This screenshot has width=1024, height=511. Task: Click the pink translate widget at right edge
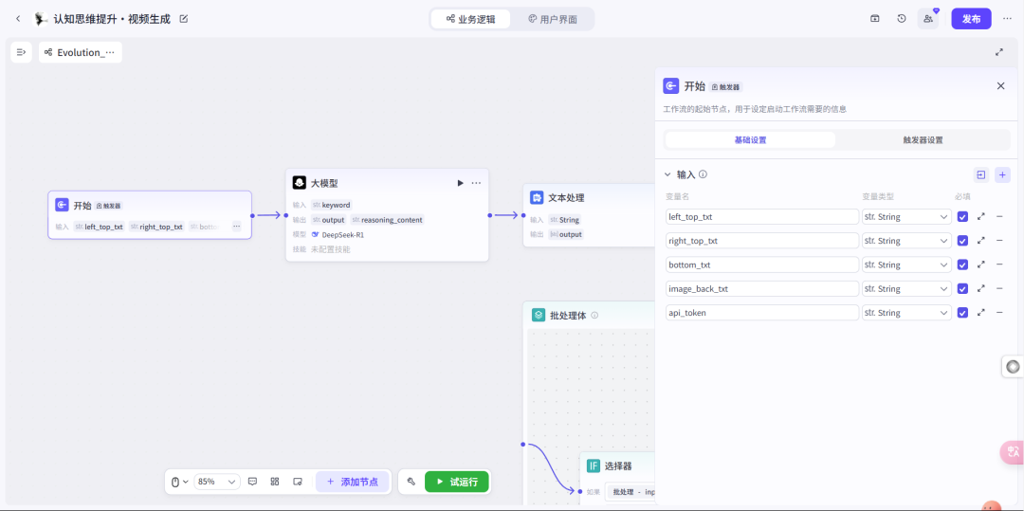coord(1013,451)
